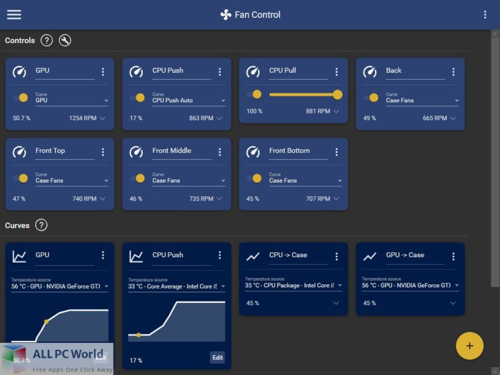Toggle the Front Top fan control switch
This screenshot has height=375, width=500.
point(21,178)
